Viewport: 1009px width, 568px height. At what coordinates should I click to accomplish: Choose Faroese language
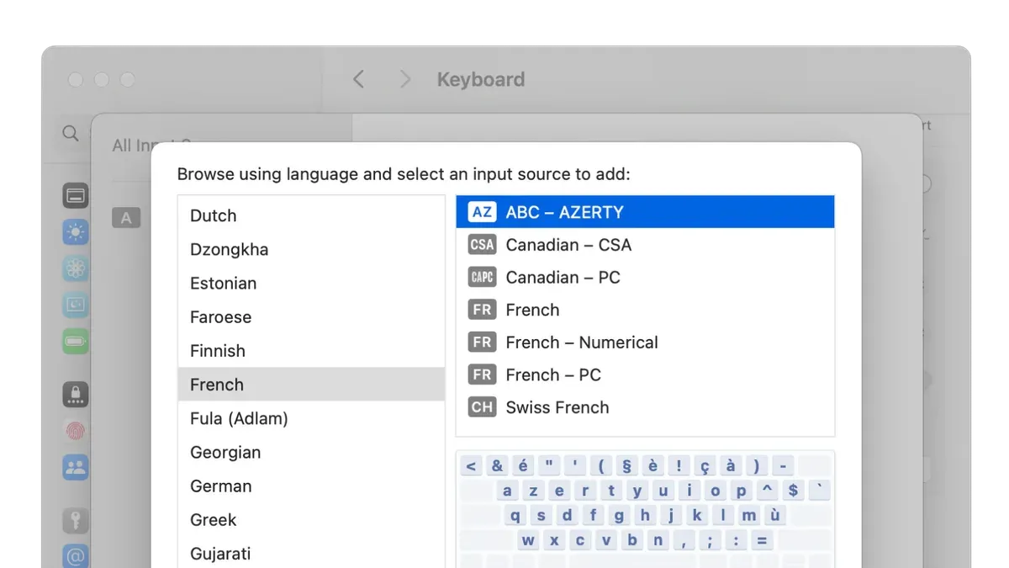311,317
